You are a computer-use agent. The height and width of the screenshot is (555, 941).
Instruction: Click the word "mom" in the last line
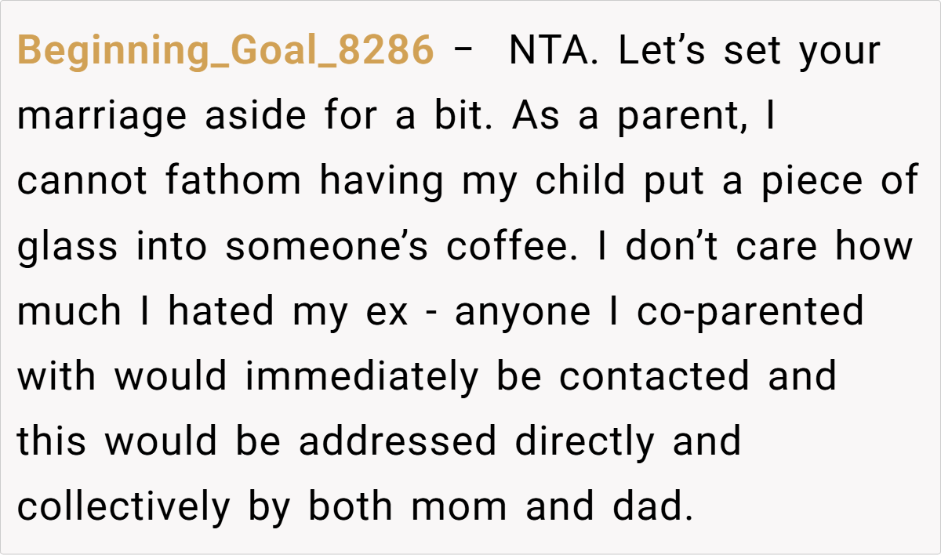(x=459, y=507)
